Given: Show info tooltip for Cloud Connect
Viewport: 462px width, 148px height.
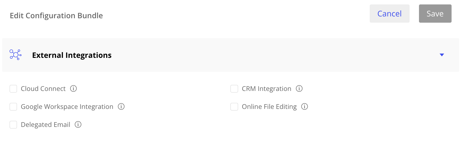Looking at the screenshot, I should click(74, 89).
